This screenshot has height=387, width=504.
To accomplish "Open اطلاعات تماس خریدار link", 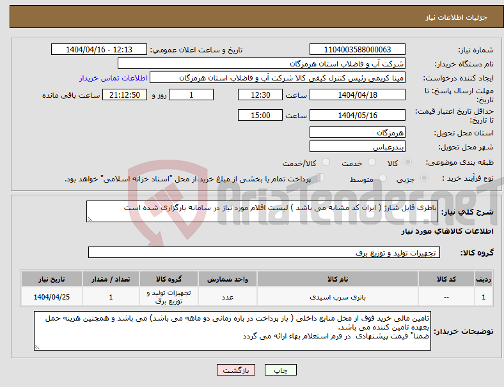I will click(113, 78).
